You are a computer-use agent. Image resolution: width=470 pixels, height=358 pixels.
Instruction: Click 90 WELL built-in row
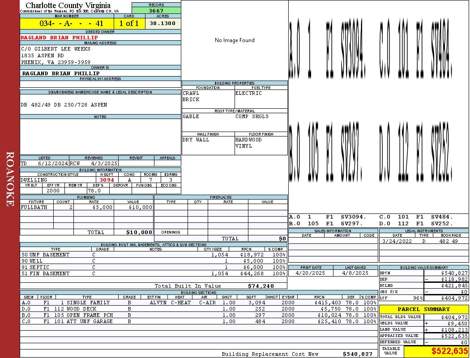tap(154, 261)
